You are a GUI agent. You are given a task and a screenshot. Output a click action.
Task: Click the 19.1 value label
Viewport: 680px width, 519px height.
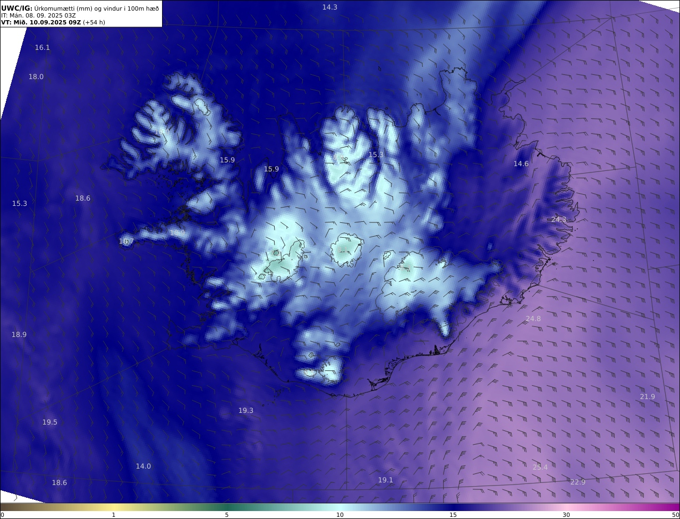pos(386,480)
